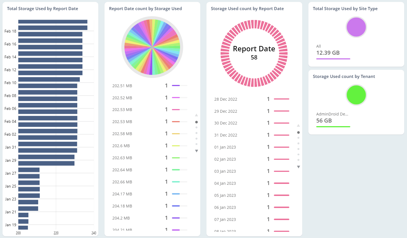Click the green AdminDroid tenant circle

[356, 95]
